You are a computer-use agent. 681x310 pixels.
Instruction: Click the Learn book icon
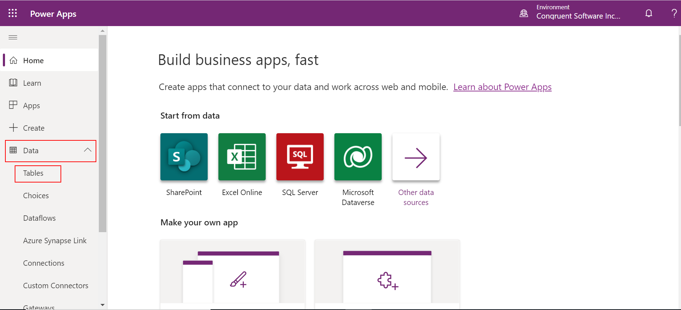[x=13, y=82]
